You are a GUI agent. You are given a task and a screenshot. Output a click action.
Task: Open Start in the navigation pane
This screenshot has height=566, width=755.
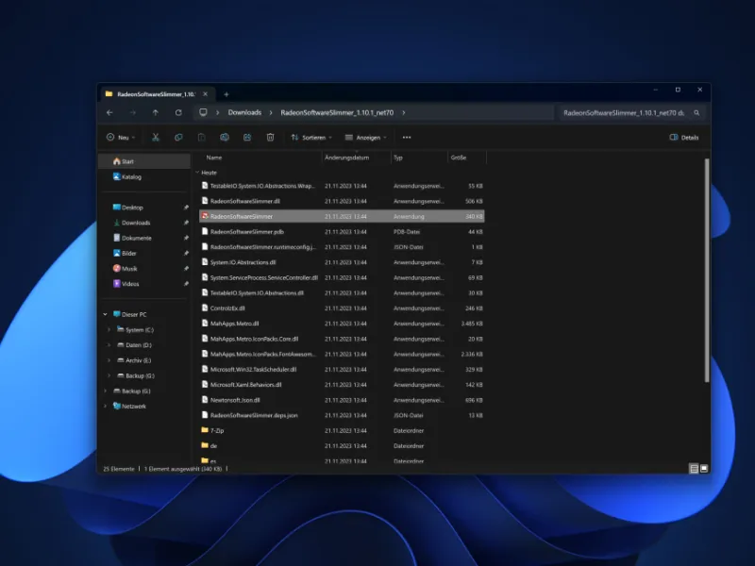(x=144, y=161)
